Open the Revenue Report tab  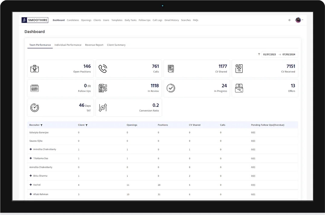[x=94, y=45]
